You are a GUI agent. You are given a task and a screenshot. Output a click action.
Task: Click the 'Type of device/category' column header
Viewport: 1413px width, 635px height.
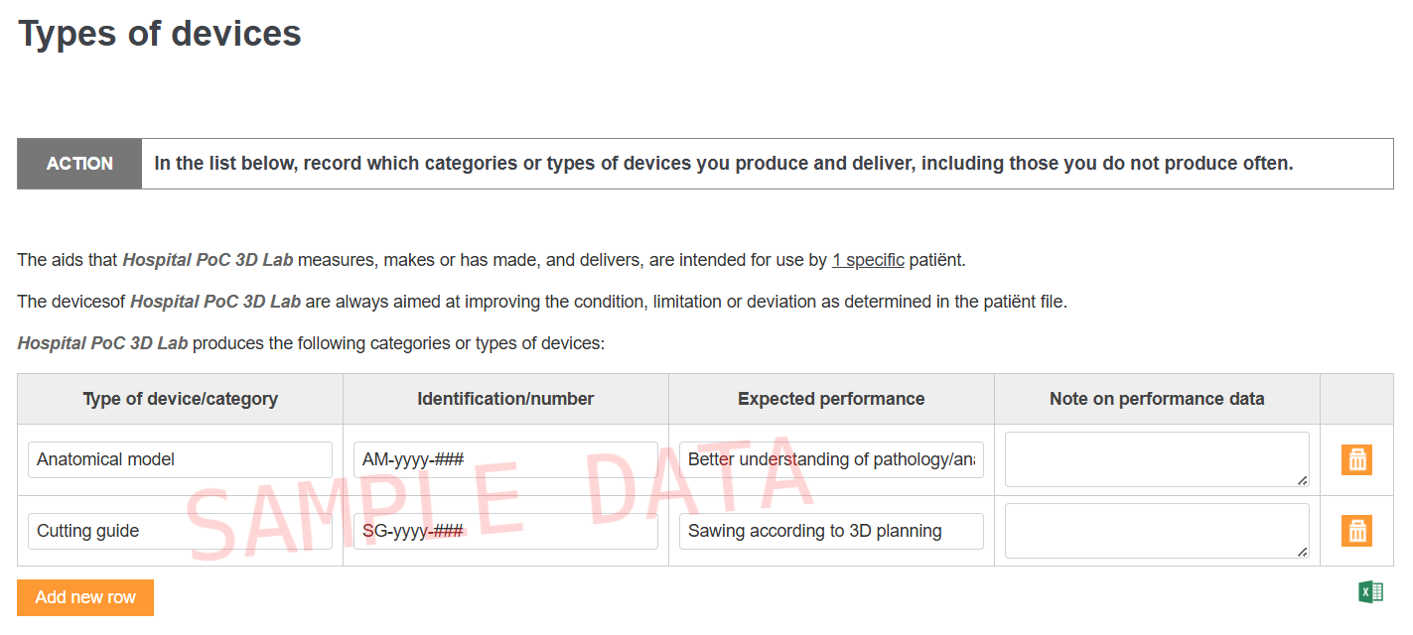pyautogui.click(x=180, y=399)
